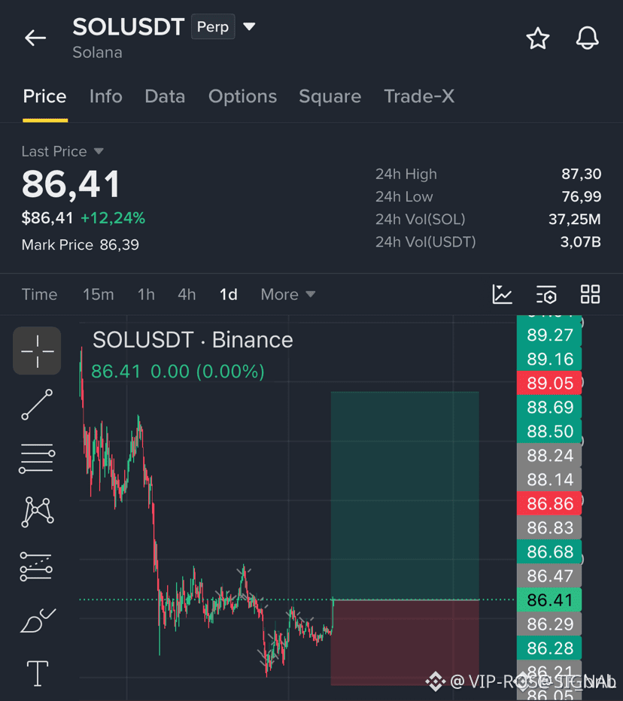
Task: Switch to the Data tab
Action: coord(165,96)
